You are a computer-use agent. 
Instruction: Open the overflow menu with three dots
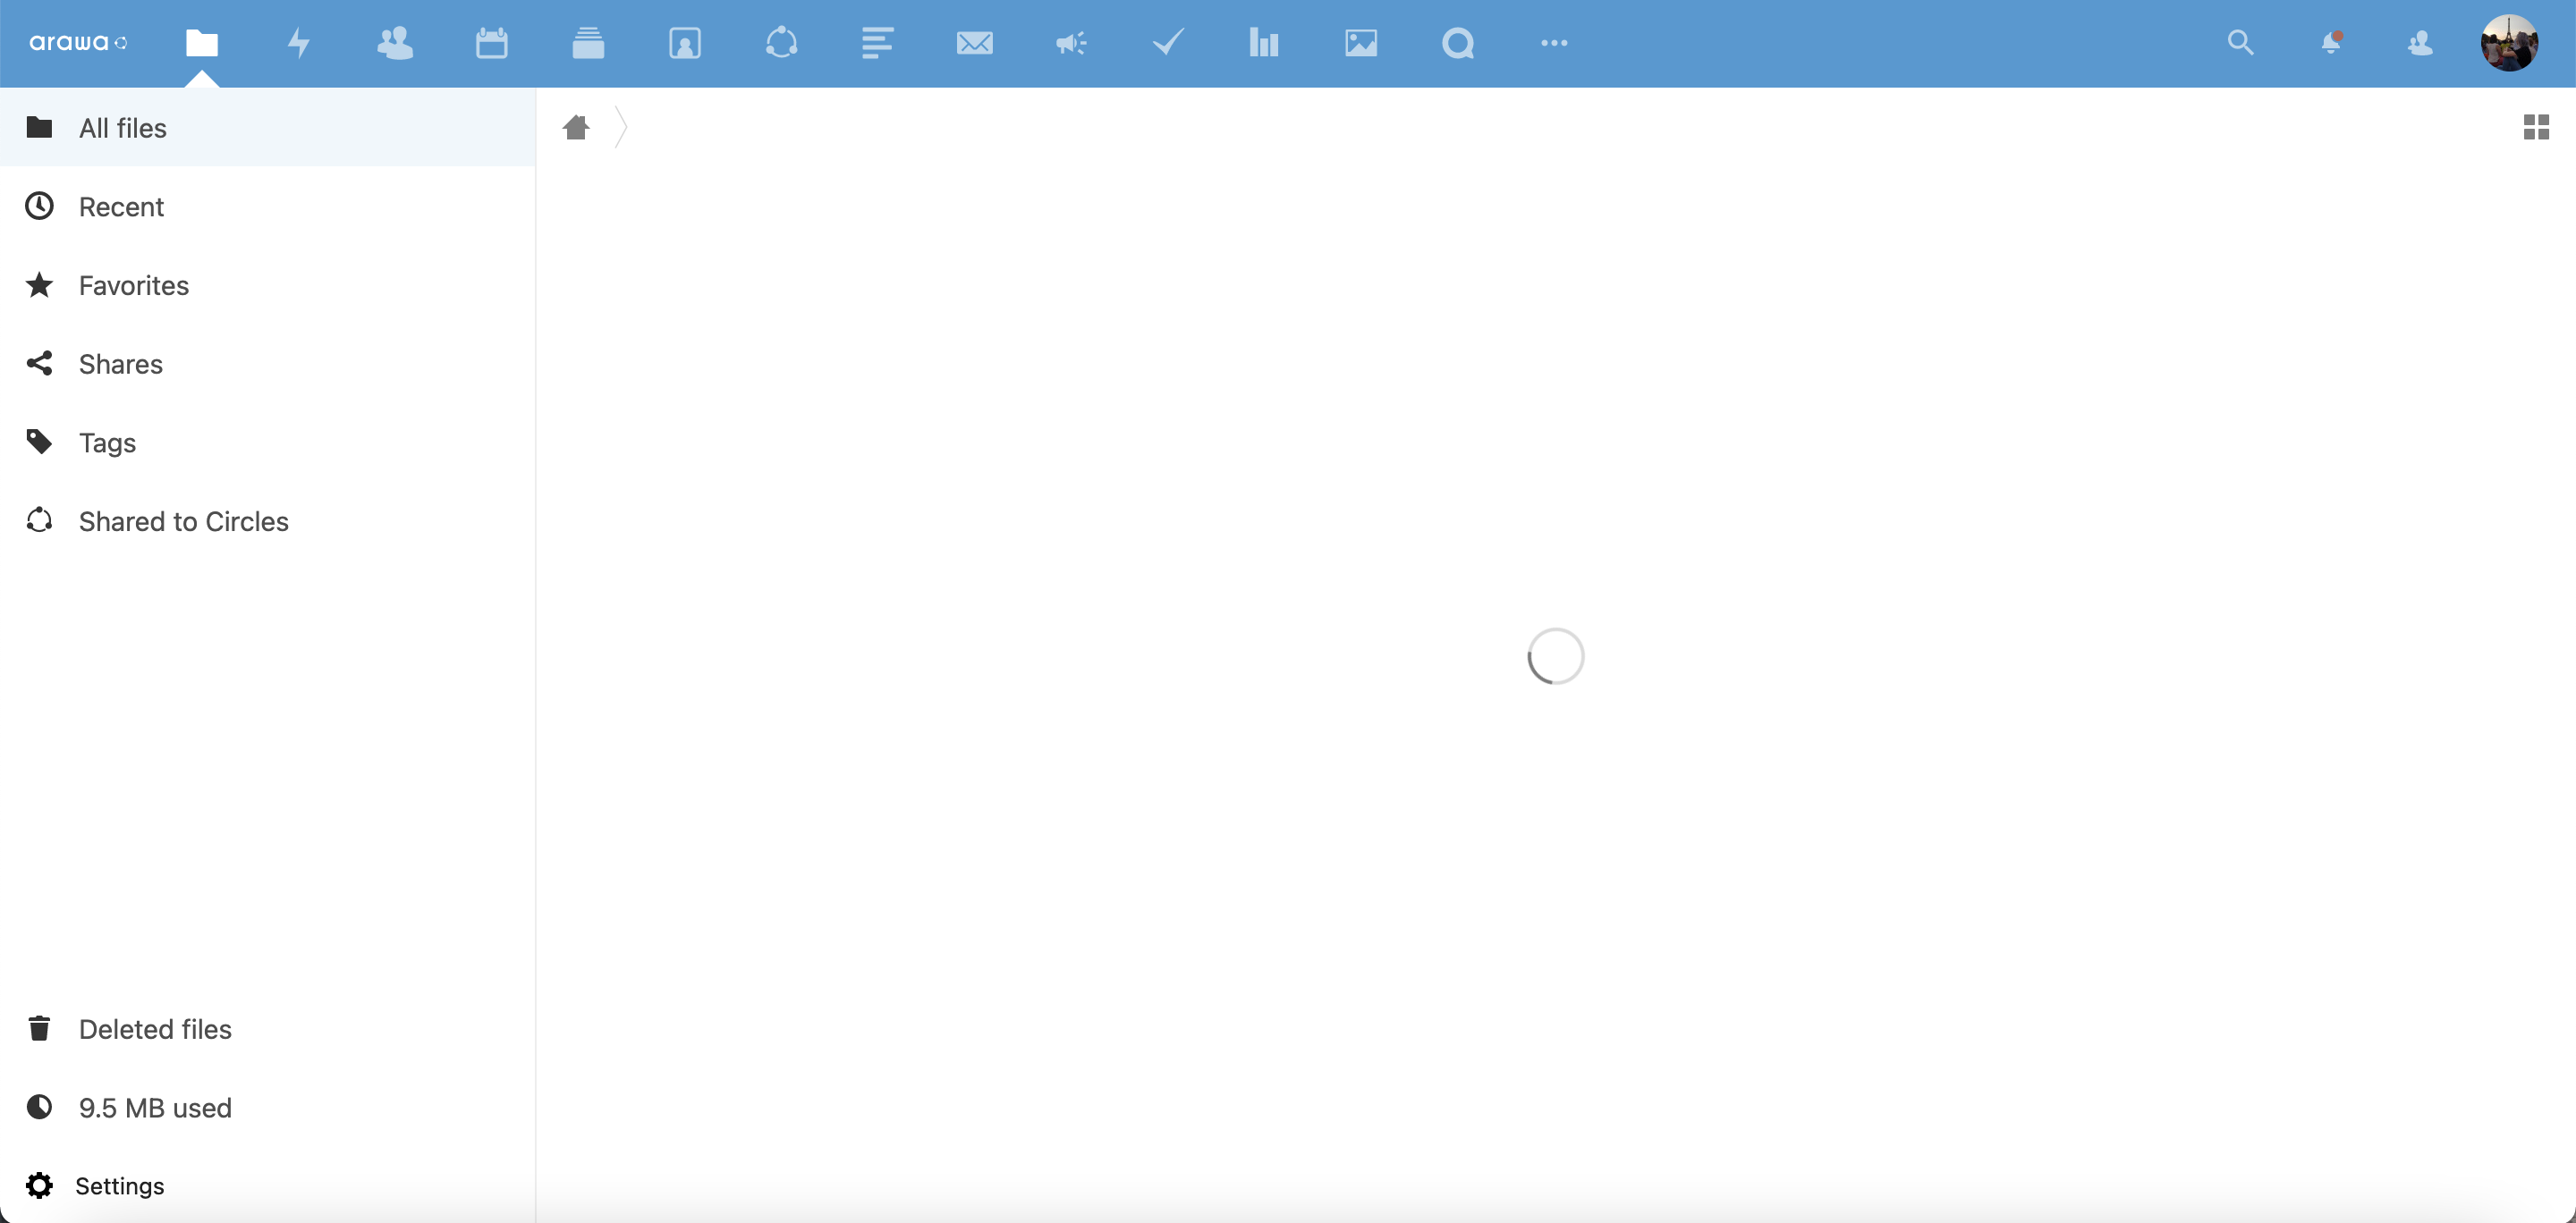pyautogui.click(x=1554, y=43)
